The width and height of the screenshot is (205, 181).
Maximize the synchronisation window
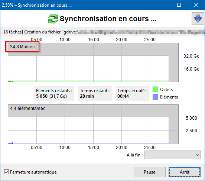(179, 5)
